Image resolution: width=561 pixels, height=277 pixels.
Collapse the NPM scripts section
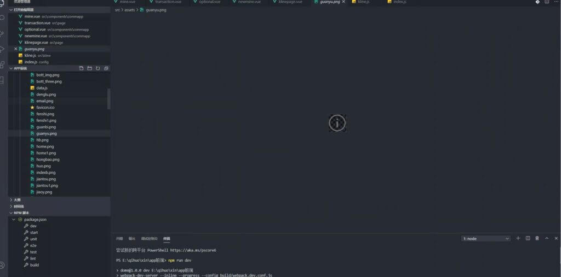[x=12, y=213]
